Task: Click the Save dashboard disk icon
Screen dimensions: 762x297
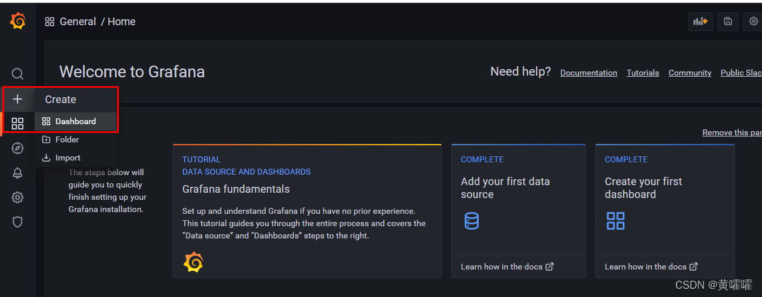Action: click(728, 22)
